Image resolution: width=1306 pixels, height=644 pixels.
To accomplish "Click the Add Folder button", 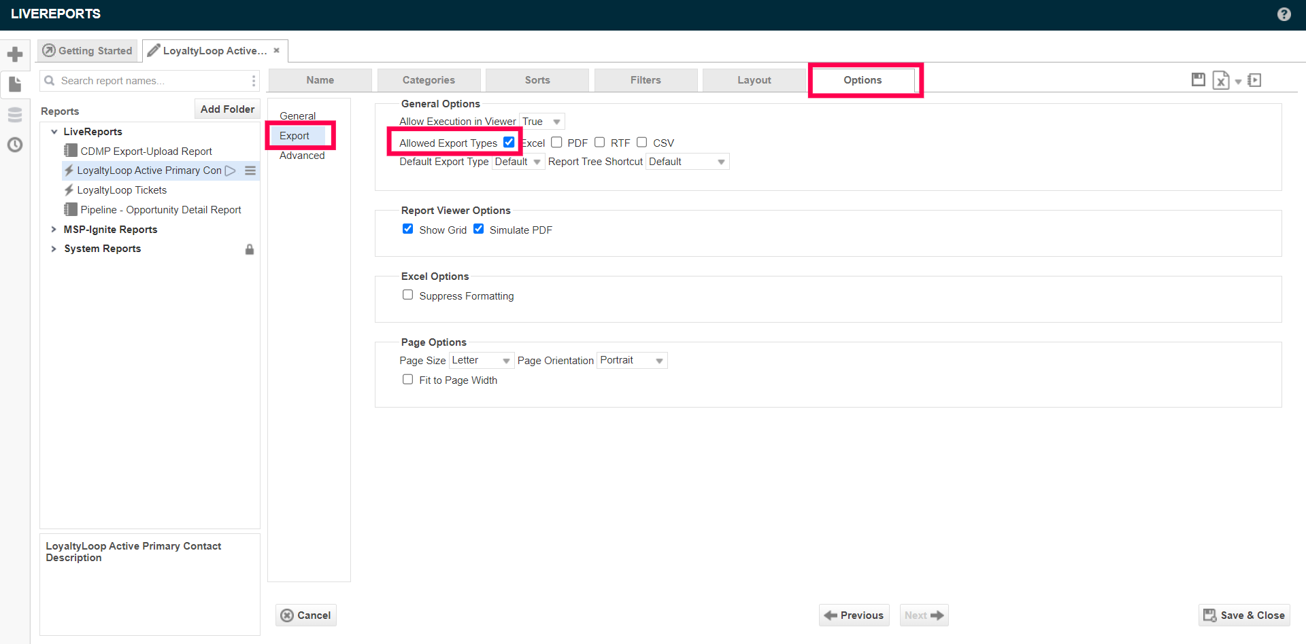I will tap(227, 109).
